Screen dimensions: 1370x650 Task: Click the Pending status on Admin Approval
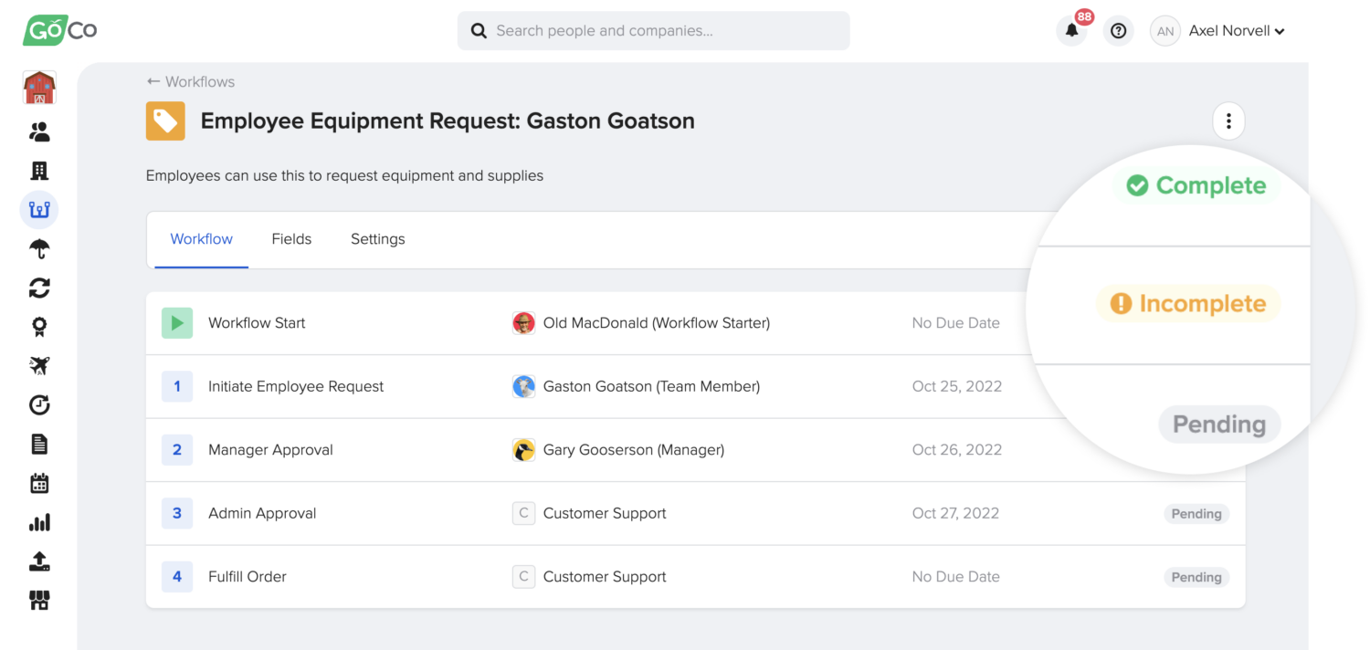tap(1196, 514)
